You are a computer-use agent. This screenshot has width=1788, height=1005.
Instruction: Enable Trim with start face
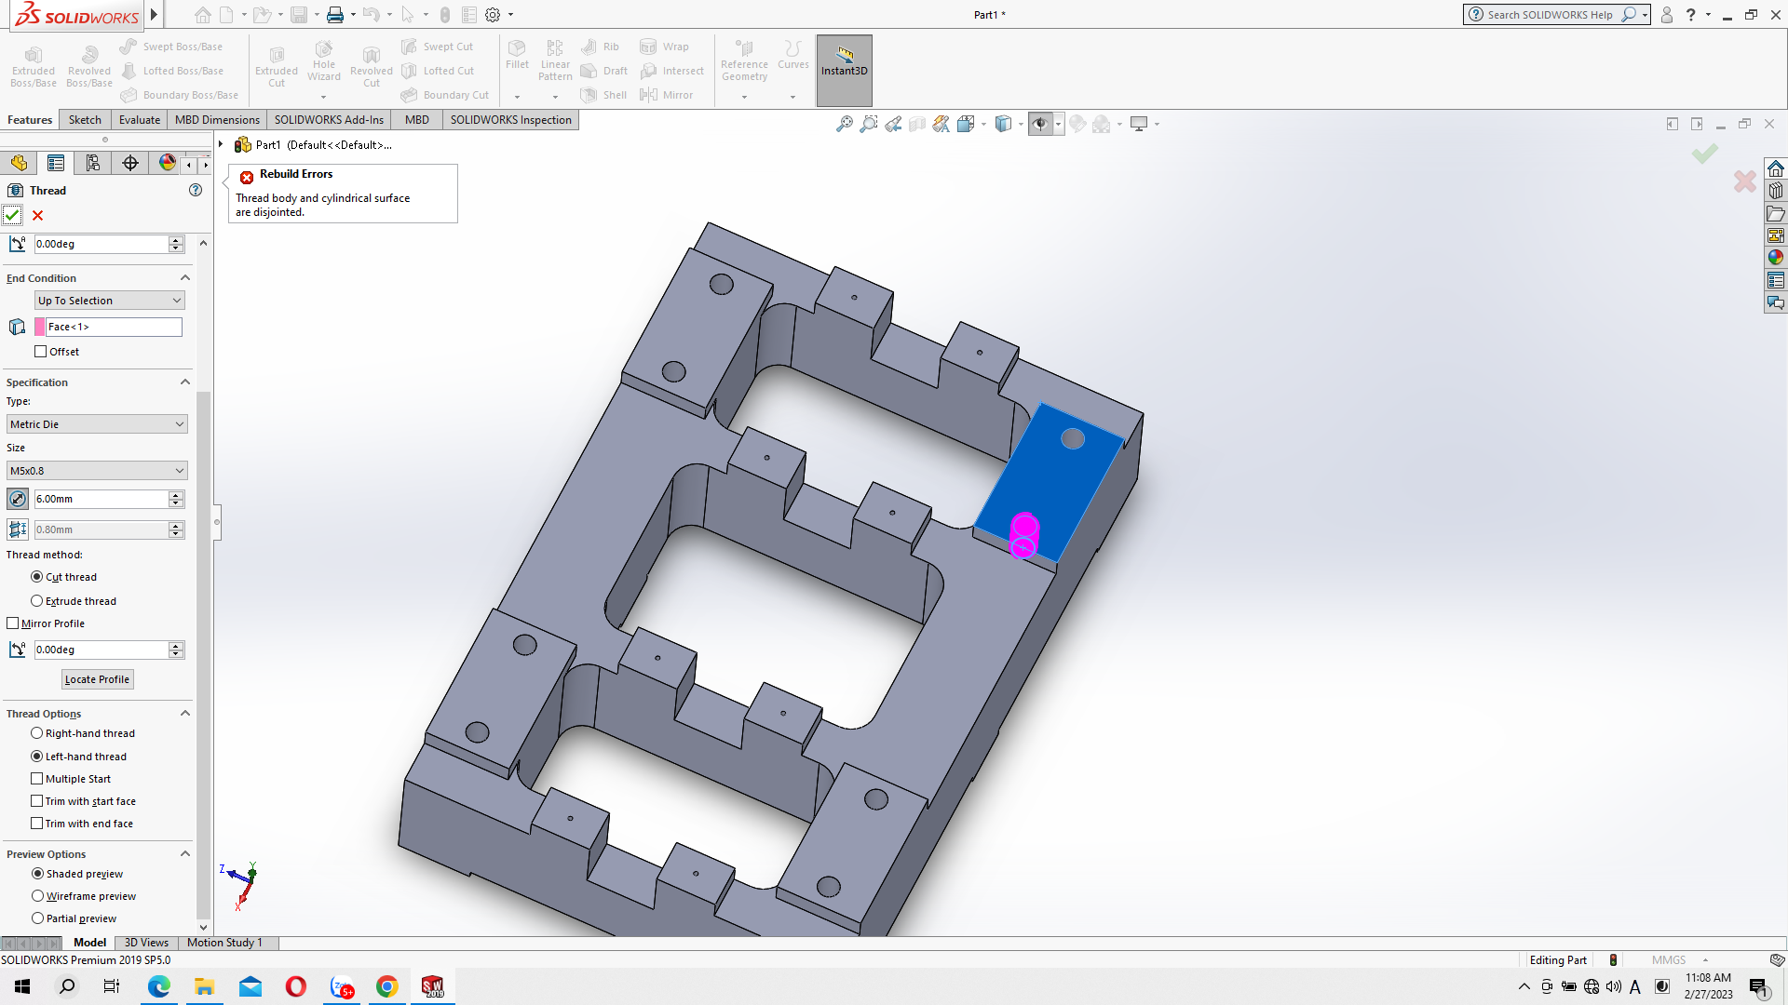(x=37, y=801)
